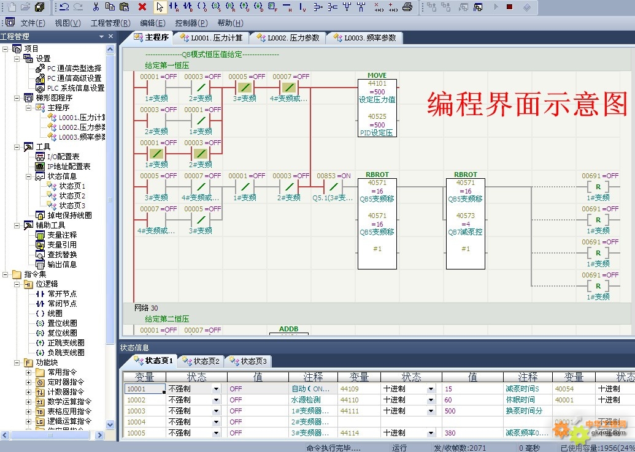This screenshot has height=452, width=635.
Task: Switch to the L0002.压力参数 tab
Action: [x=288, y=38]
